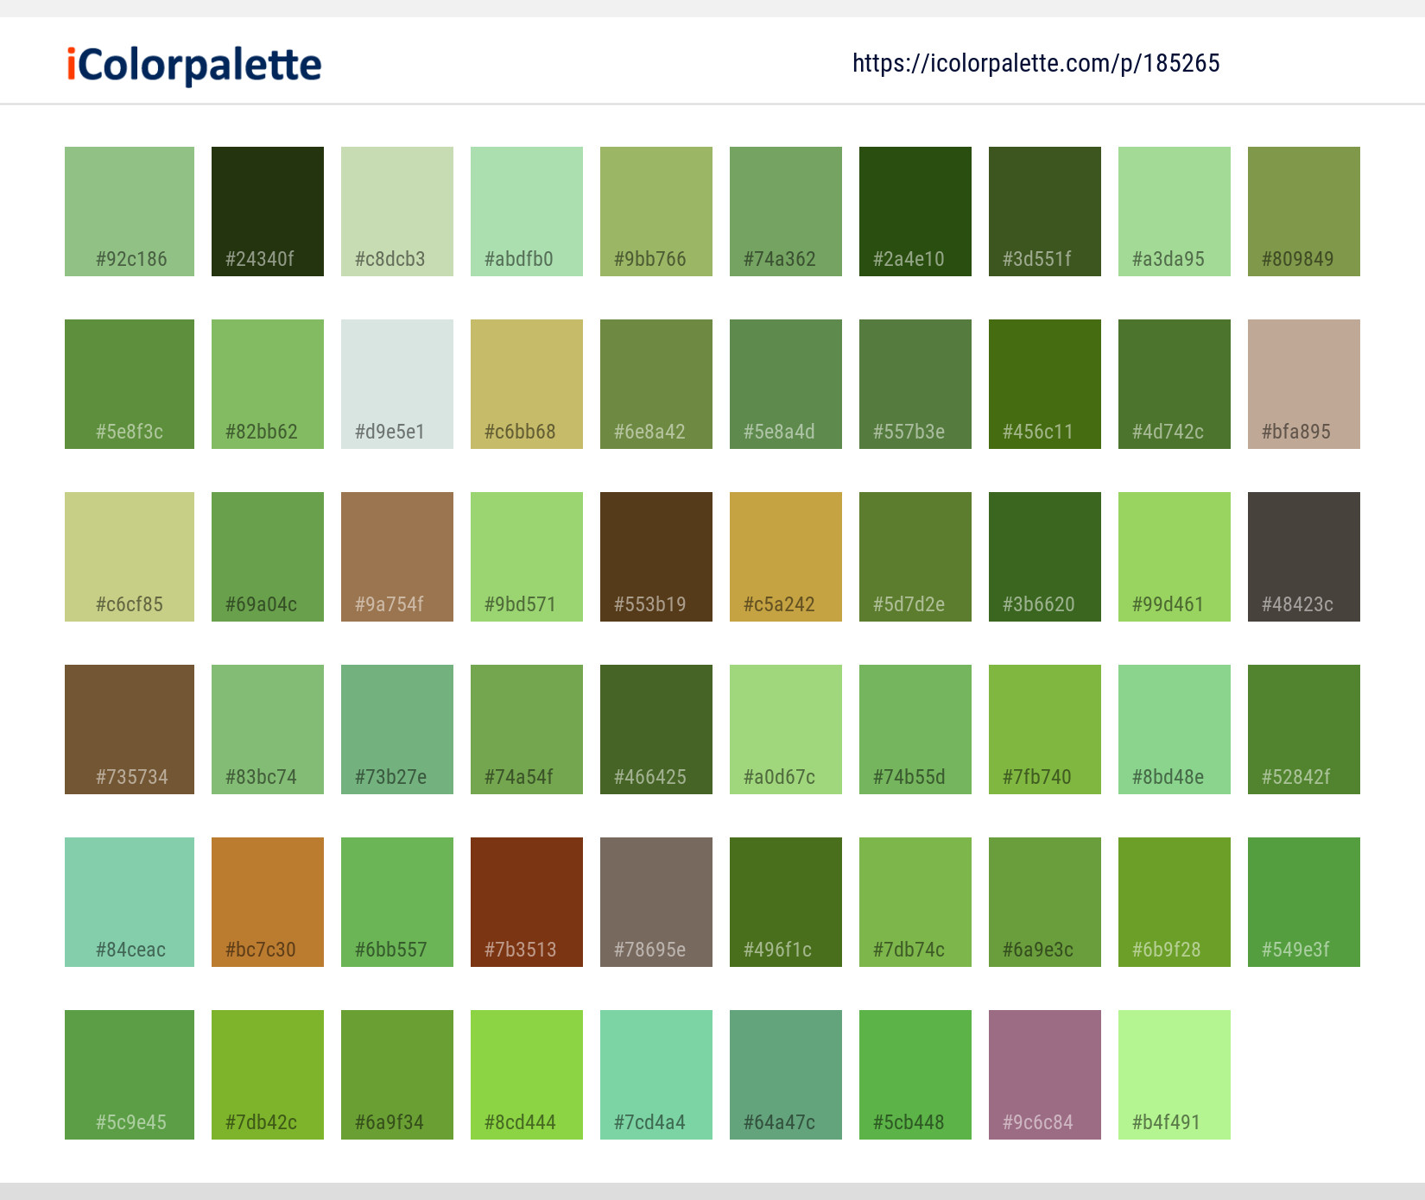Pick the #5d7d2e swatch

[x=915, y=557]
